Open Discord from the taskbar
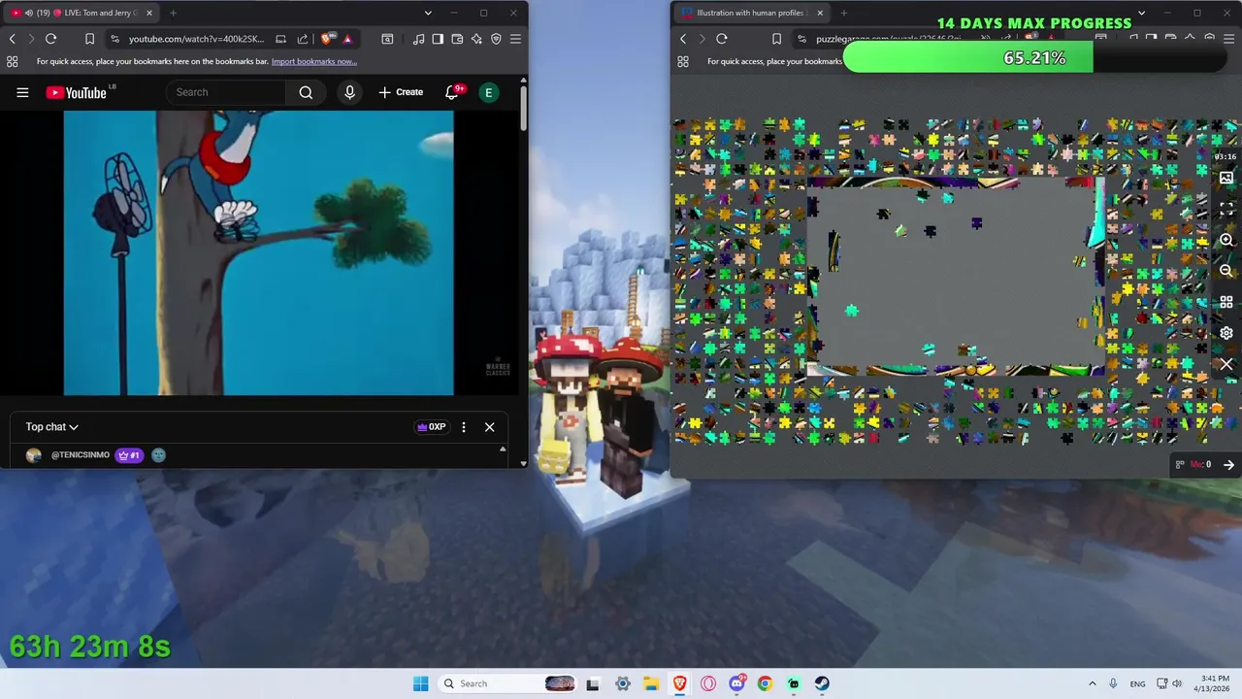Viewport: 1242px width, 699px height. coord(736,683)
